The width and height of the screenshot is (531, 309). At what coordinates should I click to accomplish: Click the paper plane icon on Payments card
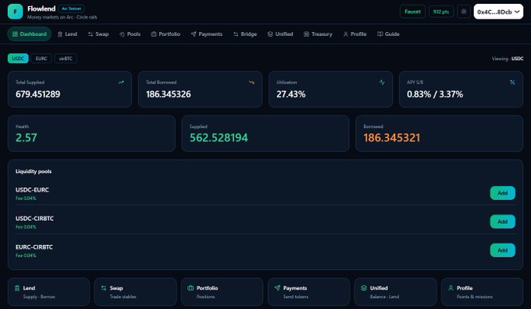click(x=277, y=288)
